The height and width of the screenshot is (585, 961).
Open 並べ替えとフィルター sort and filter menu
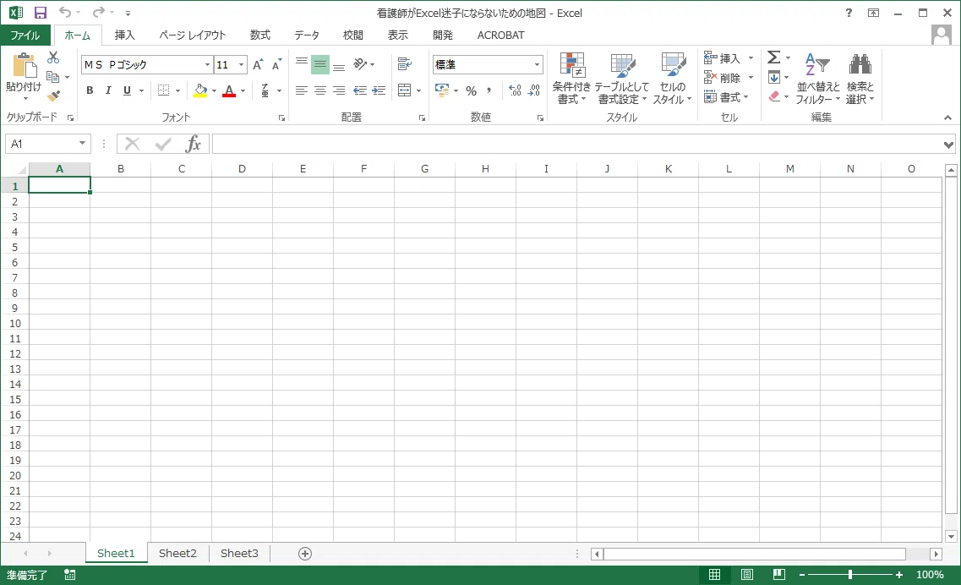818,78
